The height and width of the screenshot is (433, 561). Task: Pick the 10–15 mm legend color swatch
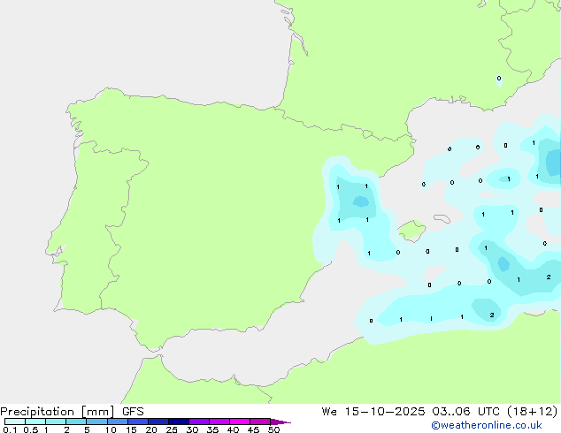point(118,422)
